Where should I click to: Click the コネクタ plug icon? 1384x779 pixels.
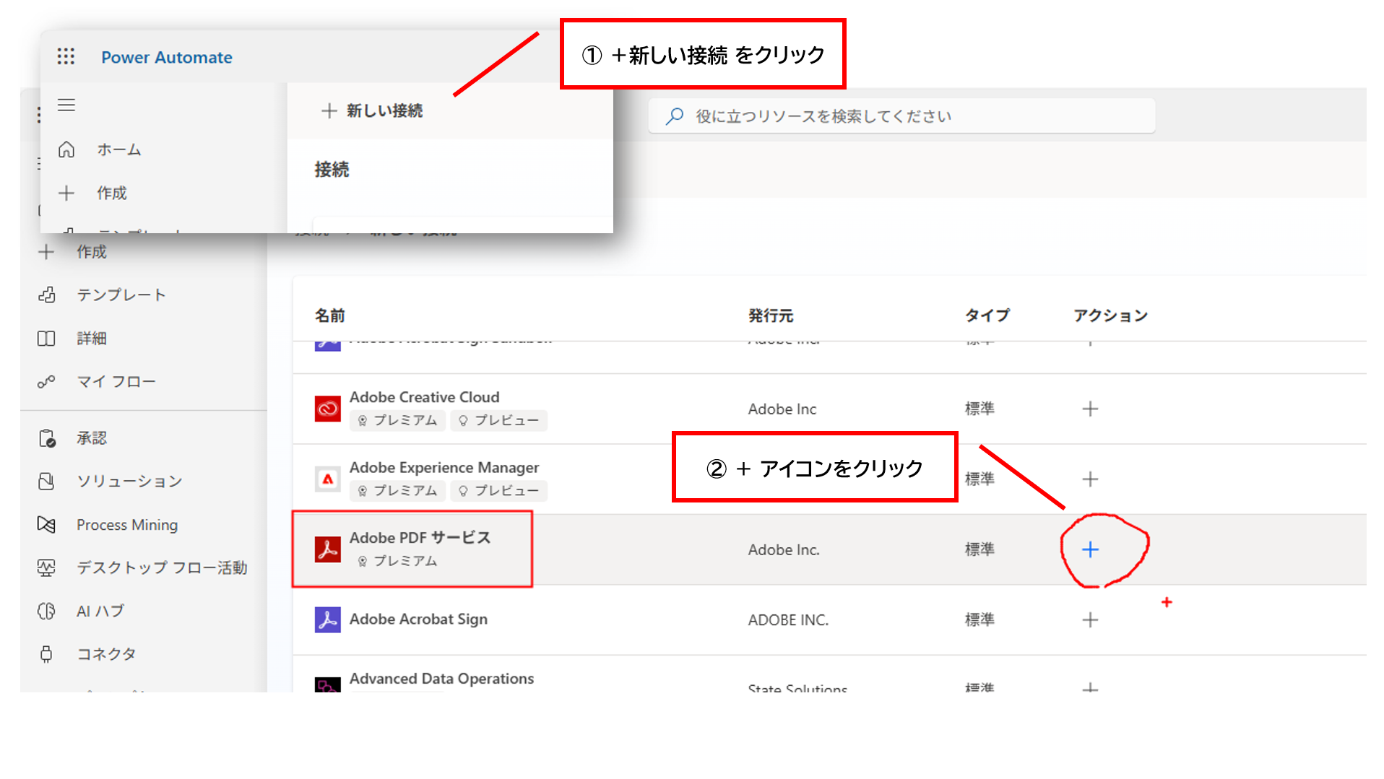tap(46, 654)
